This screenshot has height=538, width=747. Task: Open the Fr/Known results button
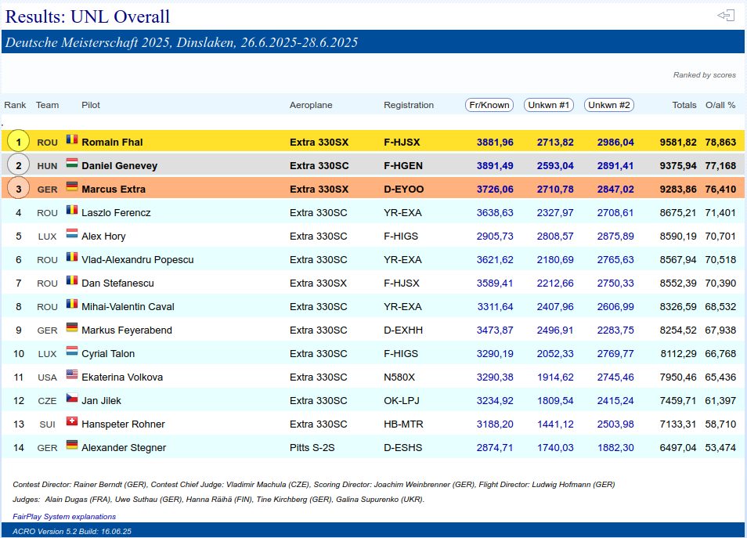click(489, 105)
